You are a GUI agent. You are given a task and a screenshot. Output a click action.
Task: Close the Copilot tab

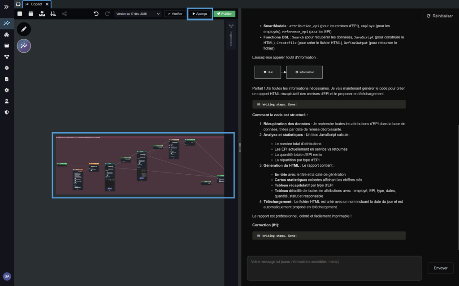click(x=47, y=4)
